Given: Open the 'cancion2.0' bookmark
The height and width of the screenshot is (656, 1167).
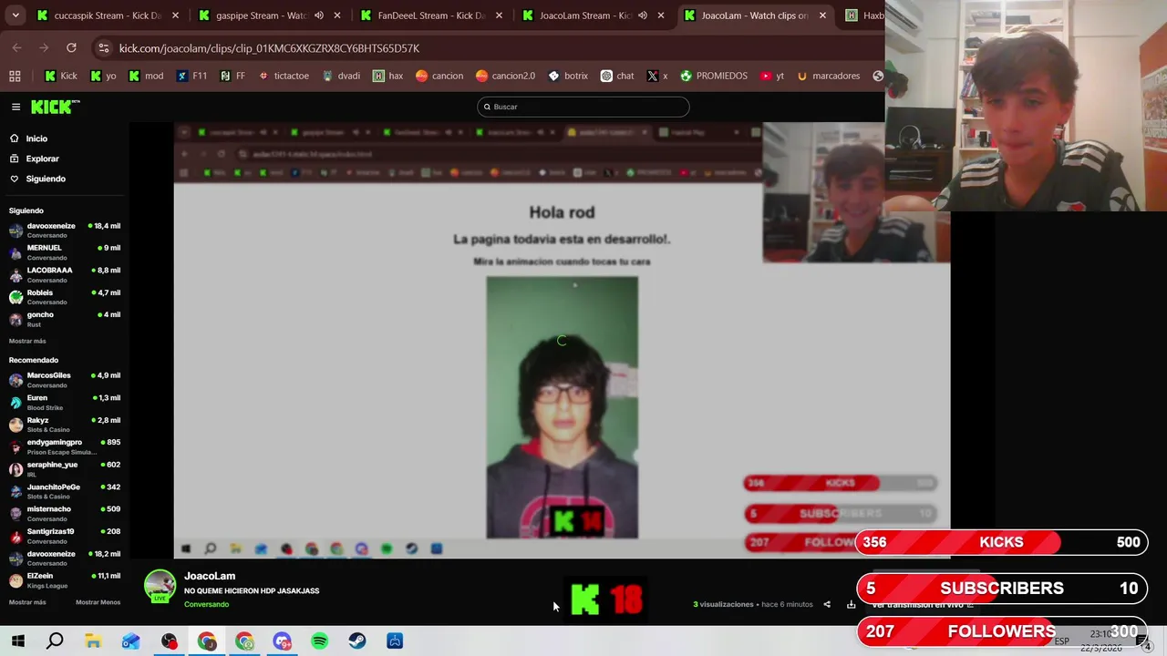Looking at the screenshot, I should (x=505, y=76).
